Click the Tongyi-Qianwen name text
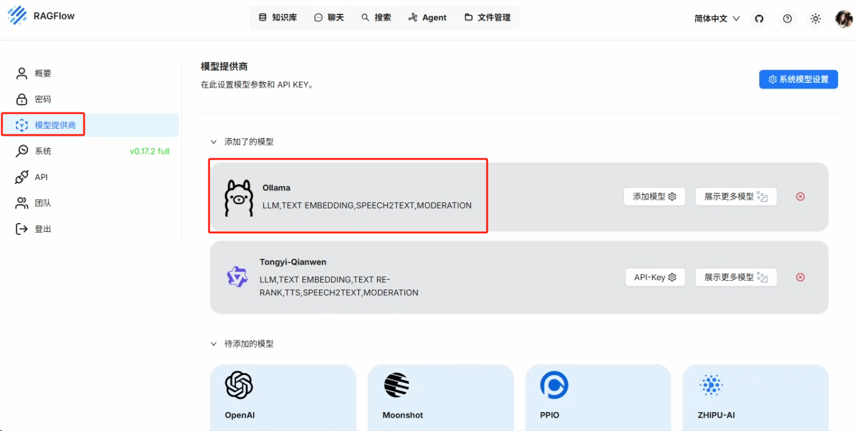The image size is (855, 431). coord(293,262)
